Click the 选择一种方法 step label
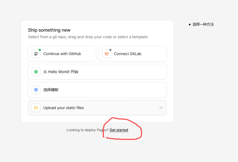Screen dimensions: 238x162 pos(203,24)
